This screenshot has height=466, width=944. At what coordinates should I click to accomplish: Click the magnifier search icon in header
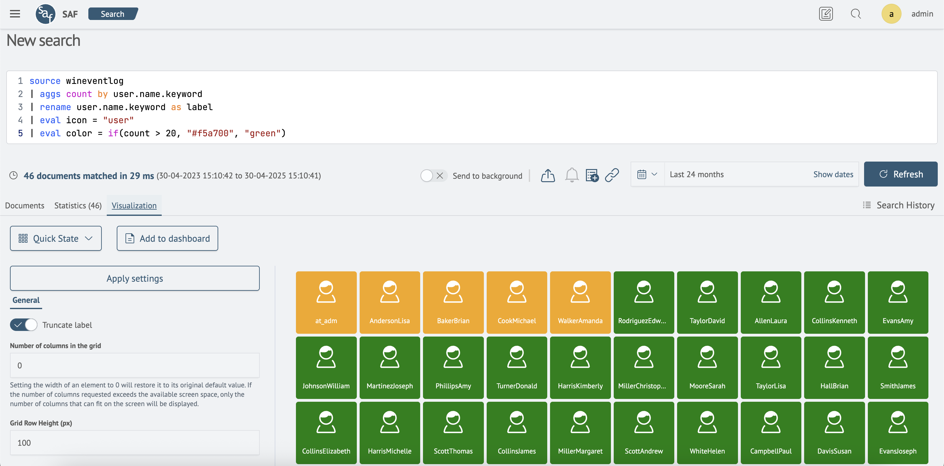point(856,14)
